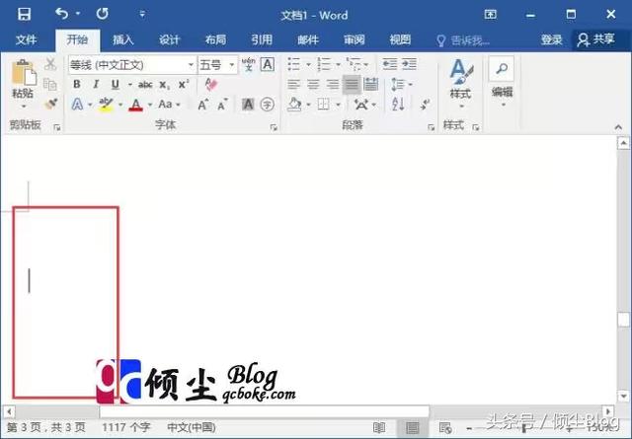This screenshot has width=632, height=439.
Task: Switch to the 设计 ribbon tab
Action: pyautogui.click(x=169, y=39)
